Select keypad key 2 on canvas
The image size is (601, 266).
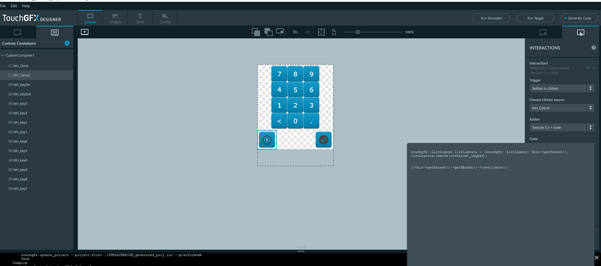(295, 105)
